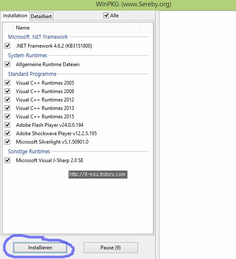
Task: Select Allgemeine Runtime Dateien text
Action: tap(48, 64)
